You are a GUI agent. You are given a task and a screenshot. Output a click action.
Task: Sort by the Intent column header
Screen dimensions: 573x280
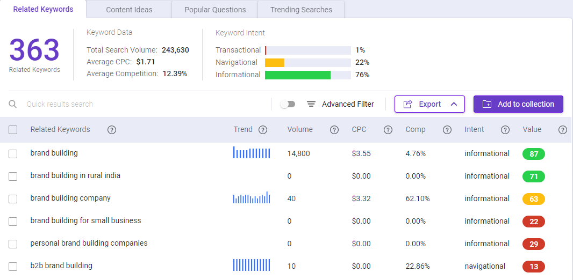point(474,129)
